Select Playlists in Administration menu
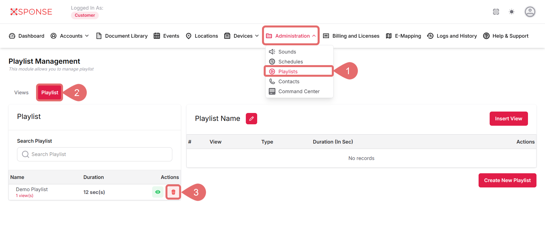The width and height of the screenshot is (545, 235). click(288, 72)
